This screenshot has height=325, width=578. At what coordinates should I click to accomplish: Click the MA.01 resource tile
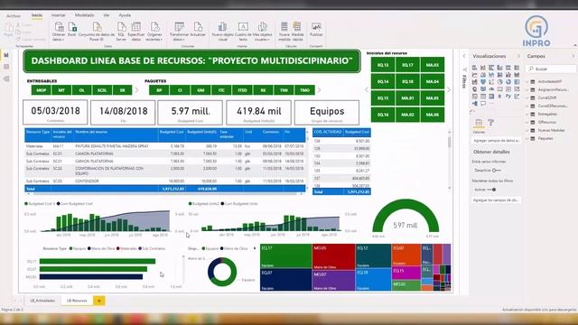tap(407, 98)
